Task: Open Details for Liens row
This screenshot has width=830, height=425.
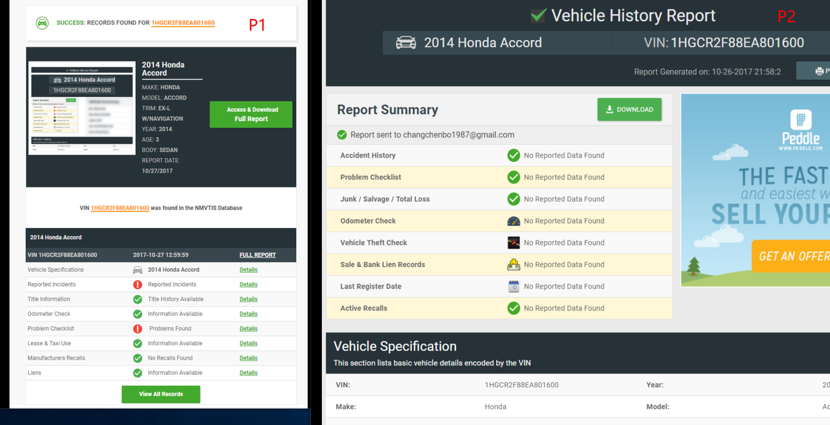Action: click(x=248, y=373)
